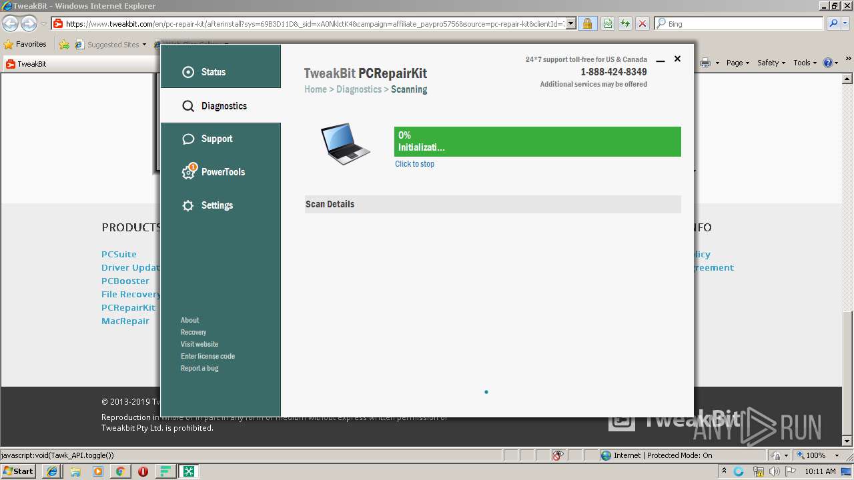Open the About link
The image size is (854, 480).
point(189,320)
